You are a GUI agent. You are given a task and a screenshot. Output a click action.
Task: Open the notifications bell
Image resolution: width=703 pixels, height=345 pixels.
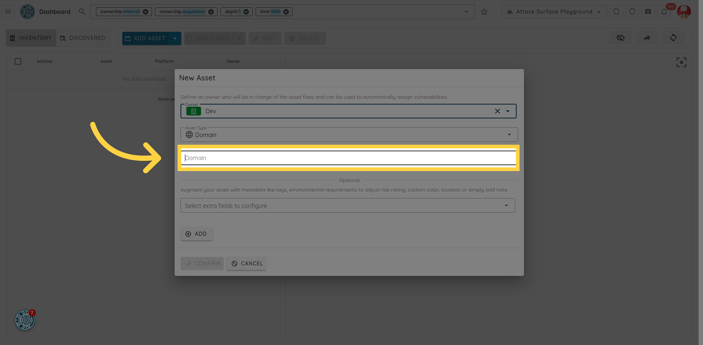[664, 12]
